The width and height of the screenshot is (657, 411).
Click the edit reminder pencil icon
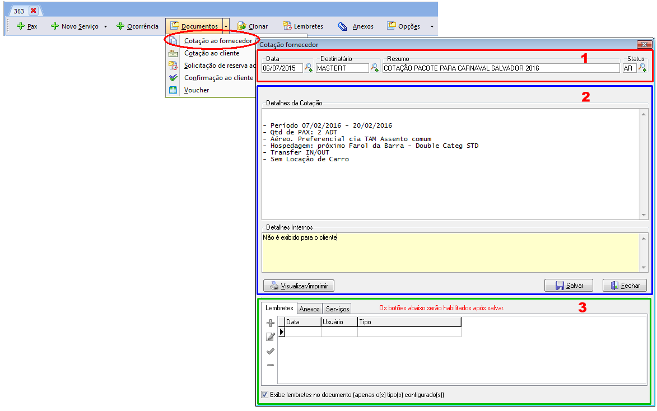click(x=271, y=337)
